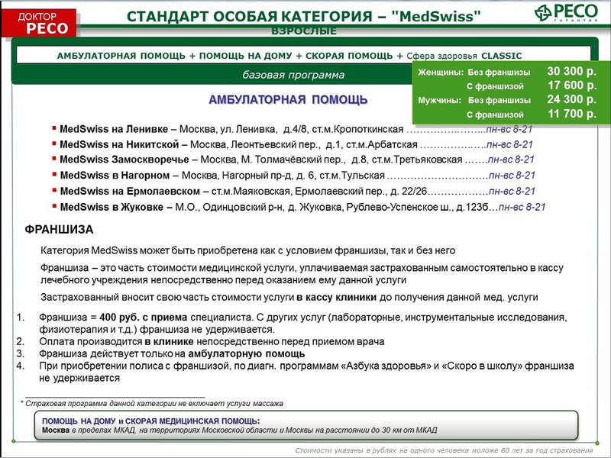Click the red bullet beside MedSwiss на Ермолаевском

tap(54, 190)
